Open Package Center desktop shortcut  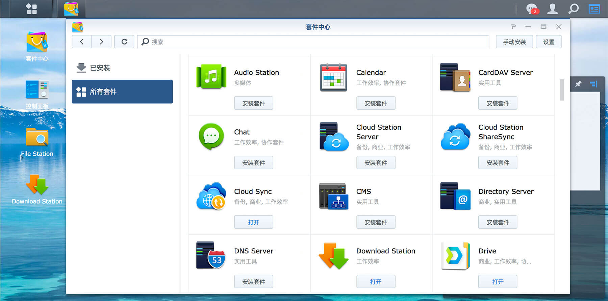37,47
